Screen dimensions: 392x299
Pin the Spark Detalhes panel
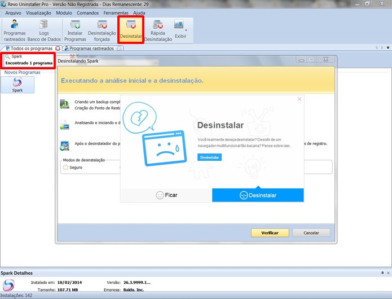pos(382,272)
